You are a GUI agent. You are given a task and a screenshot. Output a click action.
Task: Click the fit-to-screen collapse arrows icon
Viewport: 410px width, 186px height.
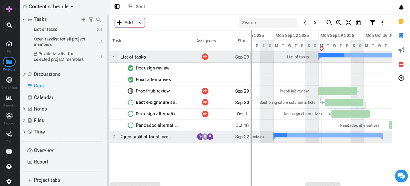348,23
